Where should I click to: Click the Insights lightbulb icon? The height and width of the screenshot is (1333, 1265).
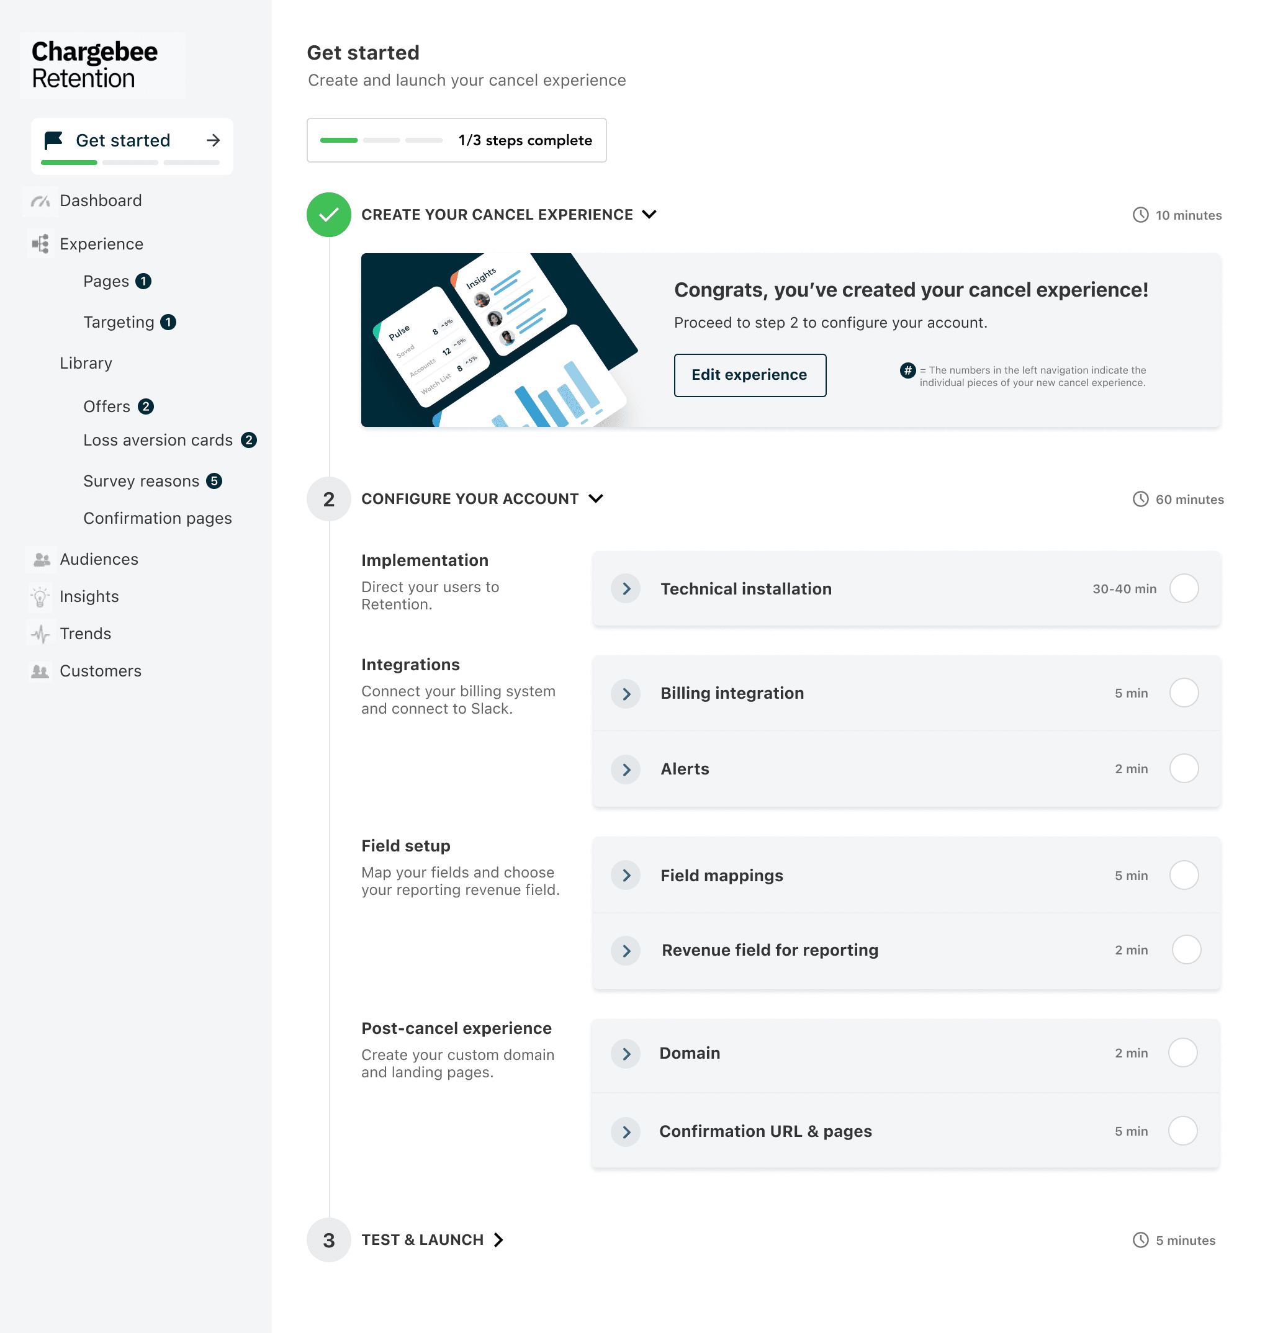point(40,597)
